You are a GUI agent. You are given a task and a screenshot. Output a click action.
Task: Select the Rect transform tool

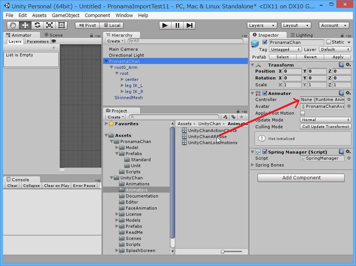click(61, 25)
